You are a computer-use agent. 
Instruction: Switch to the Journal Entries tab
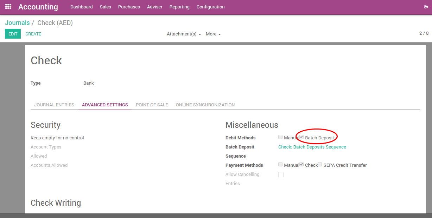tap(54, 105)
